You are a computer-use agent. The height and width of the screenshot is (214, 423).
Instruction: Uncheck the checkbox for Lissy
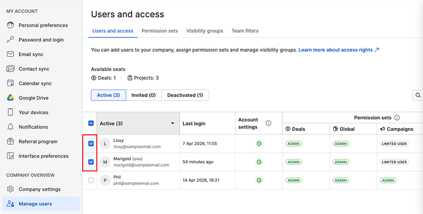(x=91, y=144)
